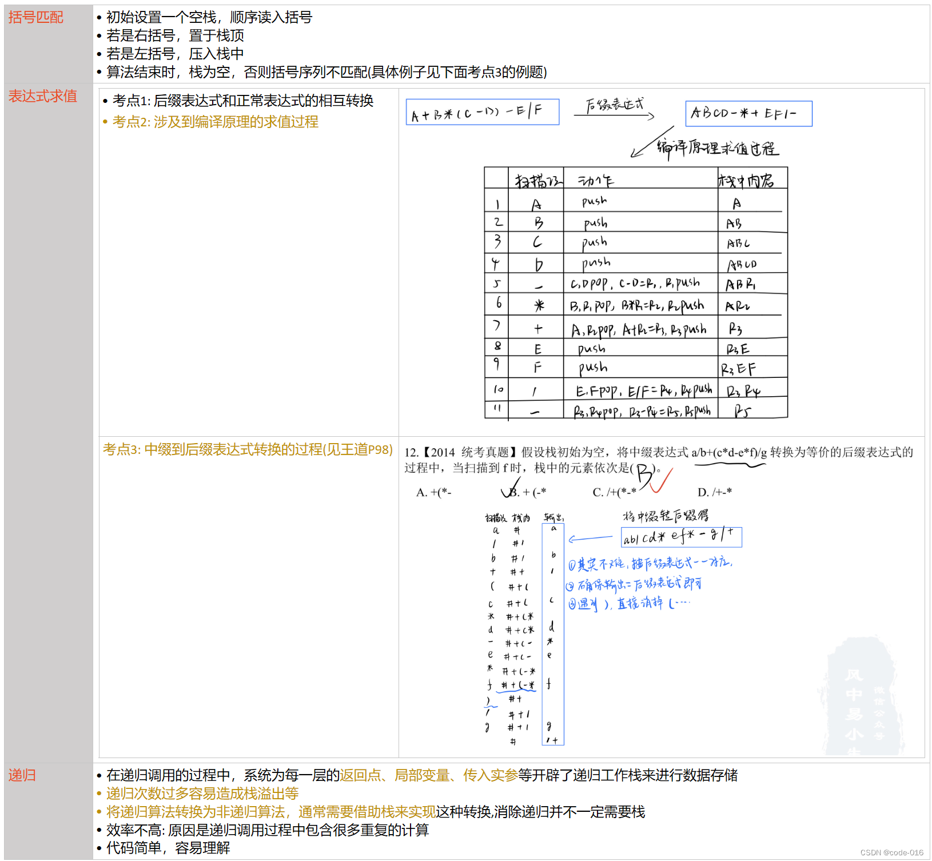
Task: Click answer option B. +(-*
Action: click(527, 492)
